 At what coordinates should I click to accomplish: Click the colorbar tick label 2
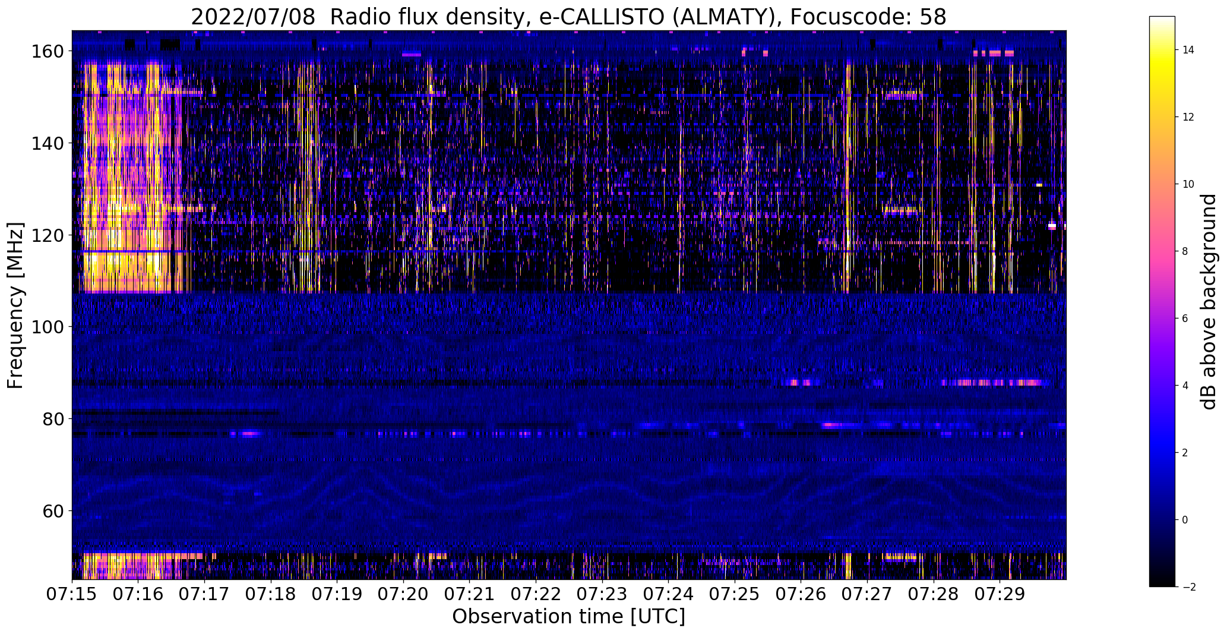1185,453
